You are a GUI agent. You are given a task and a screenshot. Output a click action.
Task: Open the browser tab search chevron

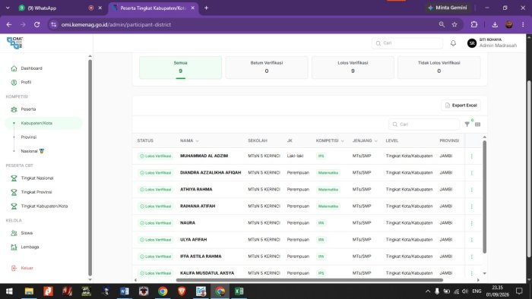tap(8, 8)
